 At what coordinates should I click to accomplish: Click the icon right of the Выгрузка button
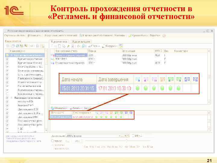(x=121, y=46)
